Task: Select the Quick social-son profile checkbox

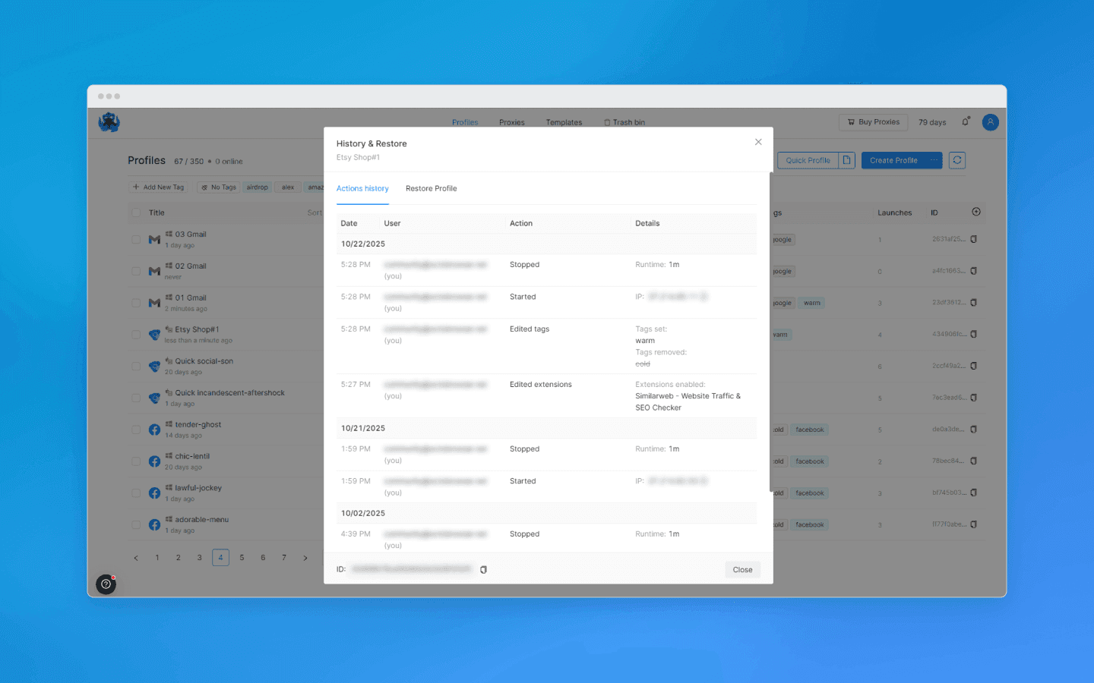Action: tap(136, 367)
